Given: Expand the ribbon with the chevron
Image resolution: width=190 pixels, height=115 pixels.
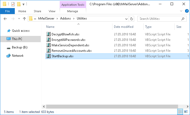Looking at the screenshot, I should [x=181, y=11].
